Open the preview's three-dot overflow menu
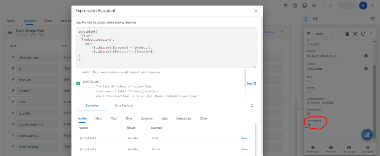Screen dimensions: 380x156 point(371,34)
